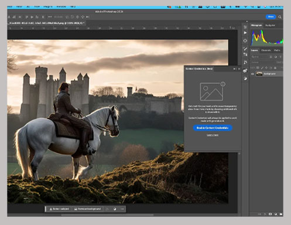Click the Learn more link

213,135
